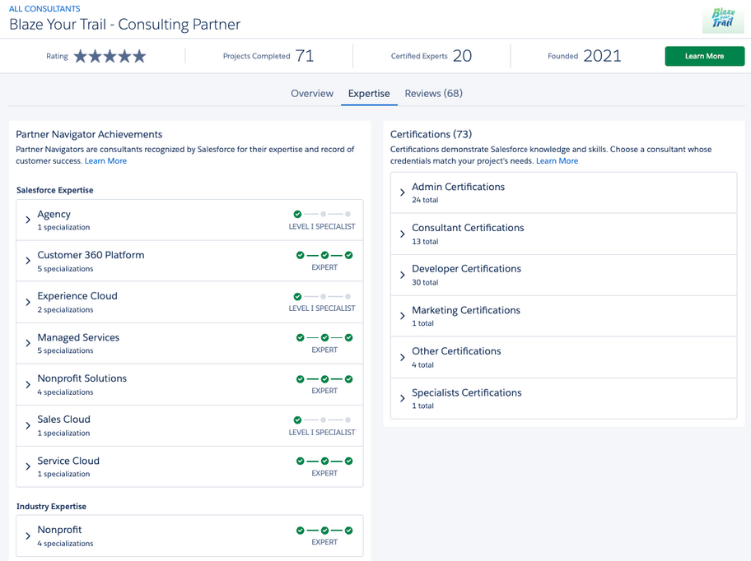Switch to the Overview tab
The image size is (751, 561).
coord(312,94)
